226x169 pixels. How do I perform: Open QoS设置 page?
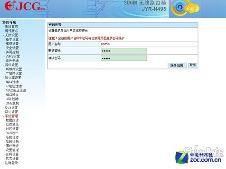pyautogui.click(x=11, y=107)
